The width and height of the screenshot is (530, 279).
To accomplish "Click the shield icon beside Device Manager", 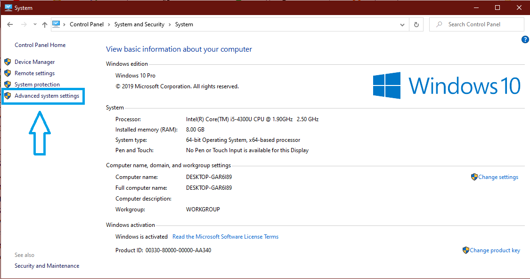I will coord(8,62).
